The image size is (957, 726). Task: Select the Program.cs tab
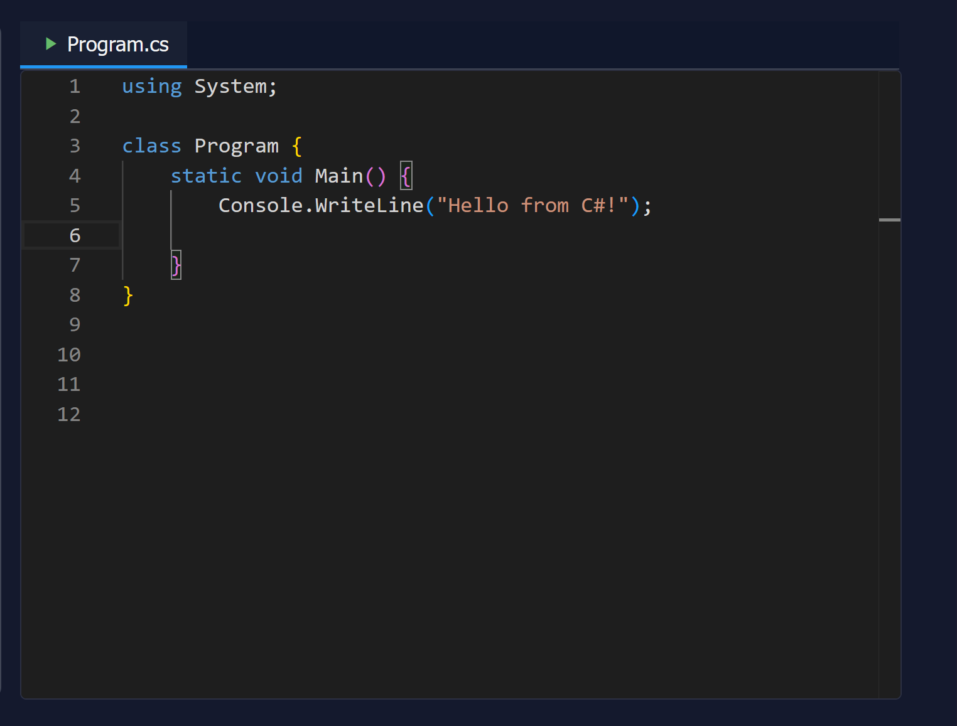point(104,45)
